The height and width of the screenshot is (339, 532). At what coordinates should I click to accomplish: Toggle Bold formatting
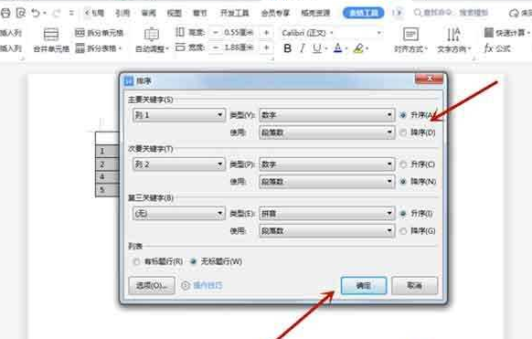[x=287, y=48]
